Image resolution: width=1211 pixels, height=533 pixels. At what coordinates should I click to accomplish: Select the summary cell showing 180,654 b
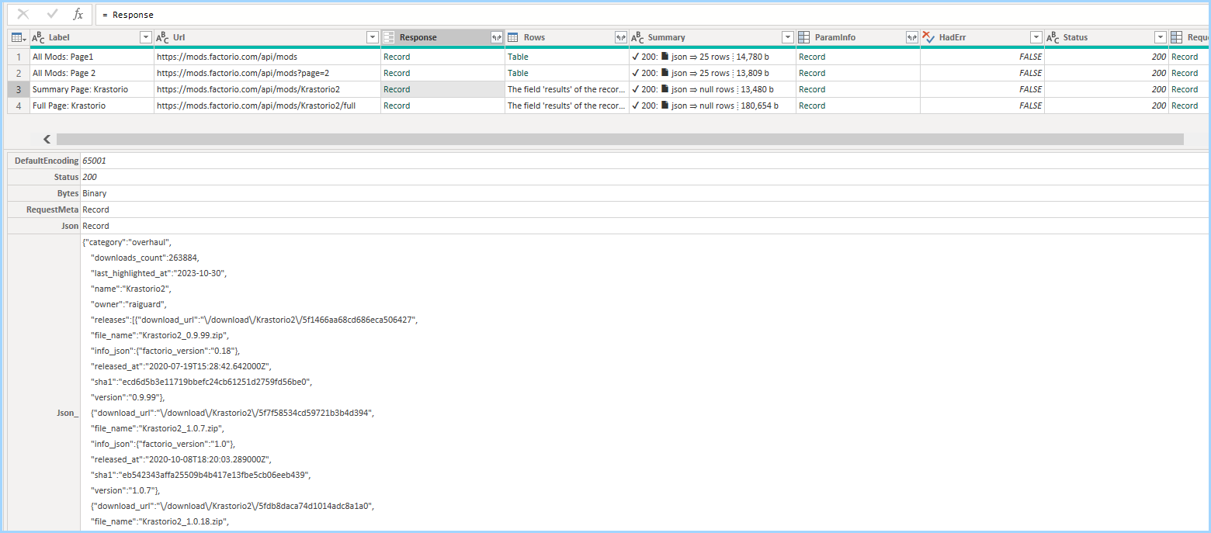click(x=713, y=106)
